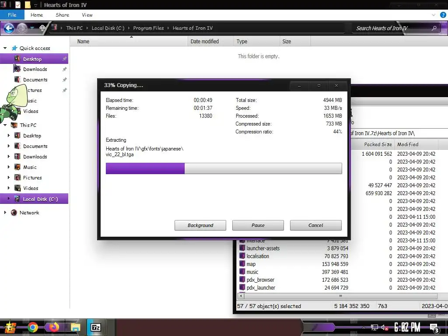Expand the Network tree node
The height and width of the screenshot is (336, 448).
(5, 212)
